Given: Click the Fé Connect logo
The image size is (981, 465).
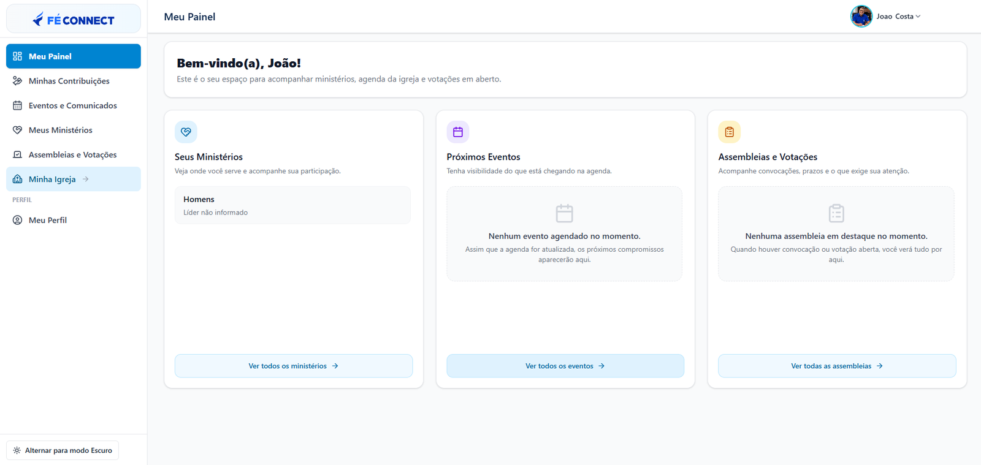Looking at the screenshot, I should [x=74, y=20].
